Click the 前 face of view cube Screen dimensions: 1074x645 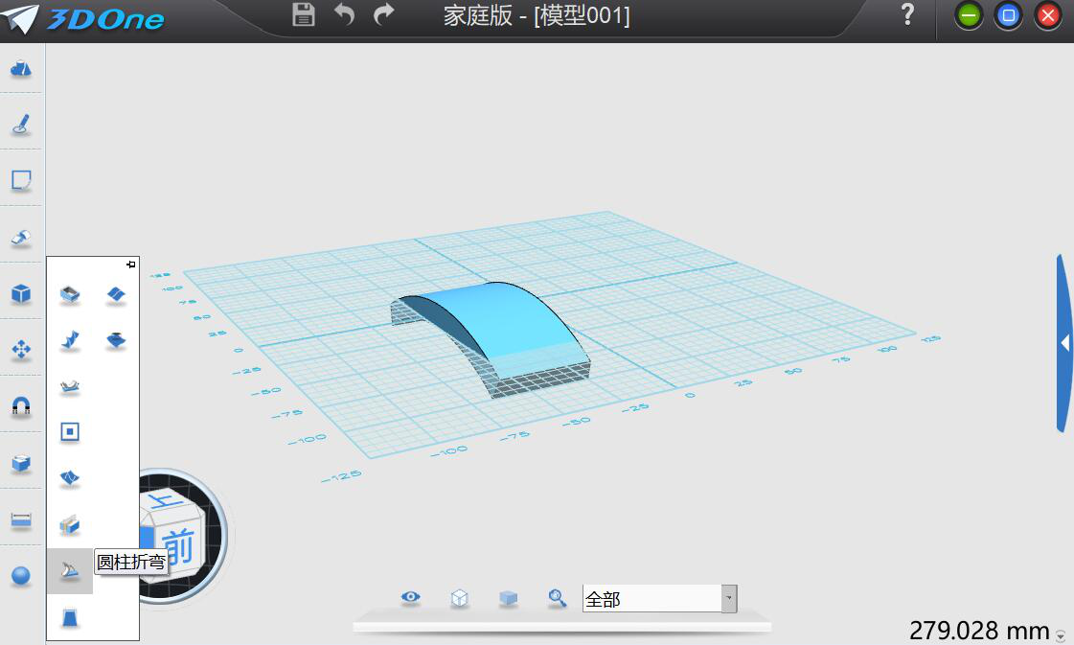pyautogui.click(x=179, y=547)
